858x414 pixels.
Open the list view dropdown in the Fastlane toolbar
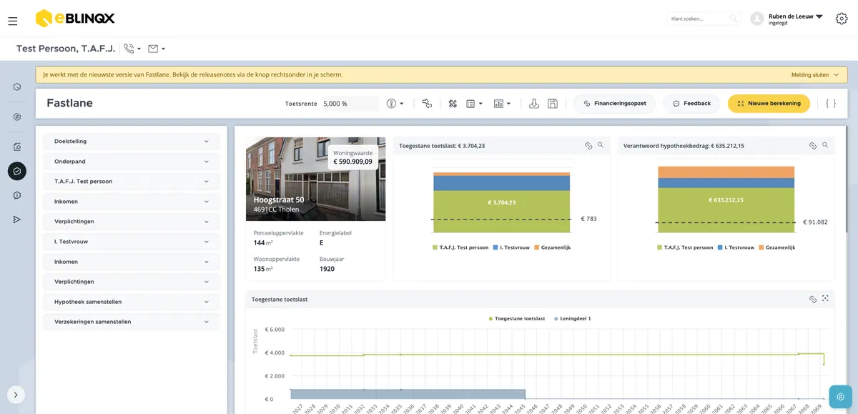point(475,104)
